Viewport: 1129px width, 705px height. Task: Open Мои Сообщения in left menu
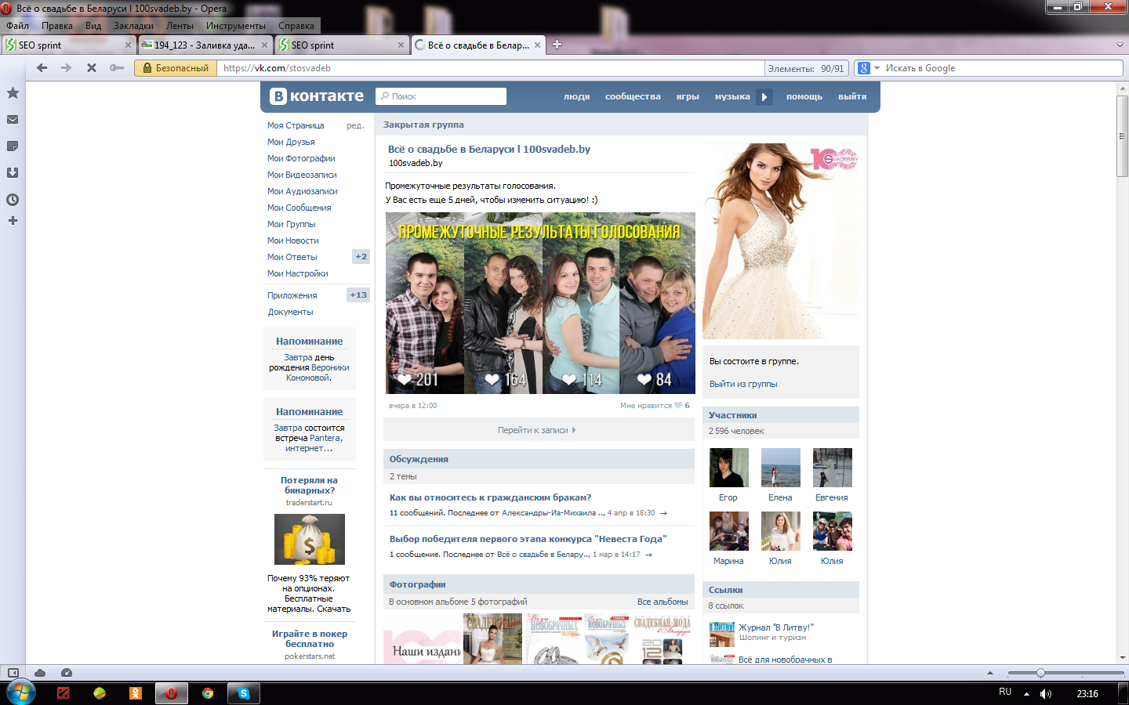click(299, 208)
